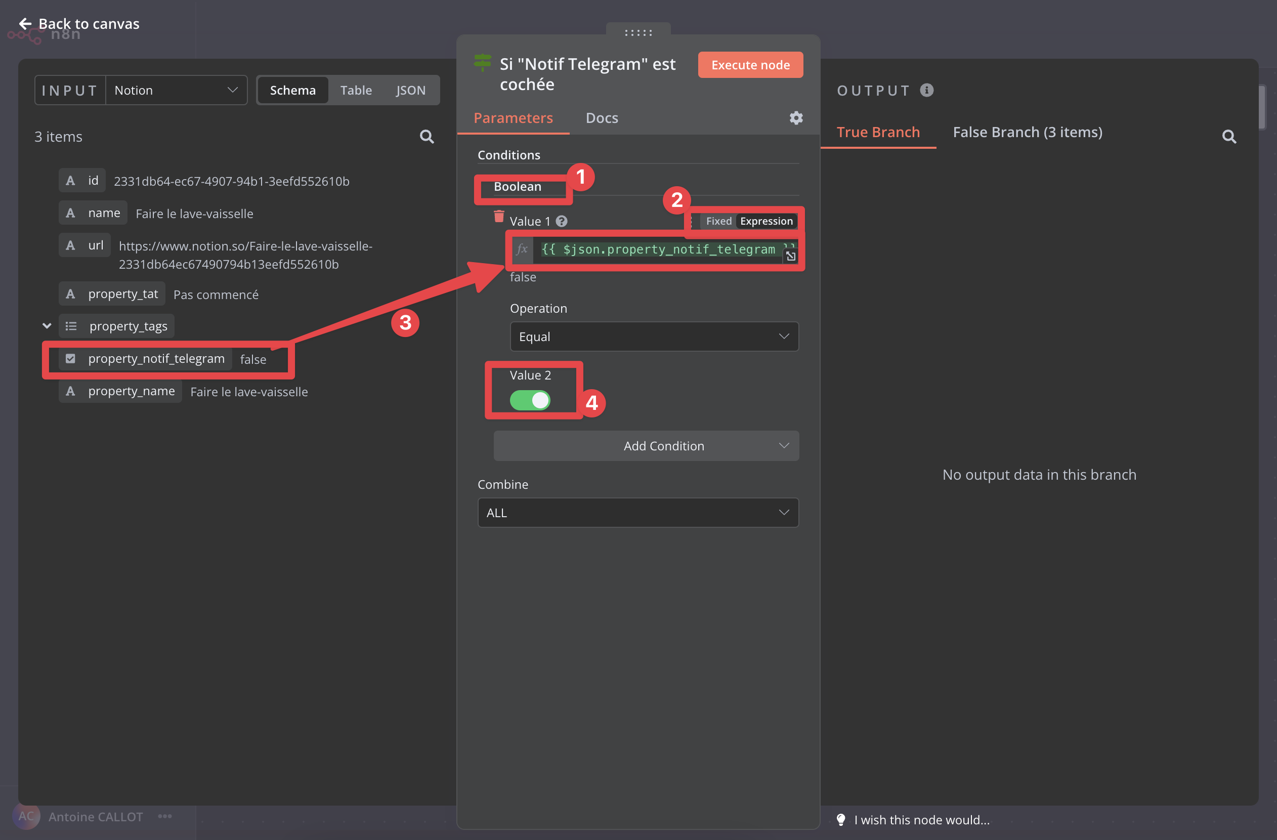Click the input panel search icon
This screenshot has width=1277, height=840.
click(427, 137)
